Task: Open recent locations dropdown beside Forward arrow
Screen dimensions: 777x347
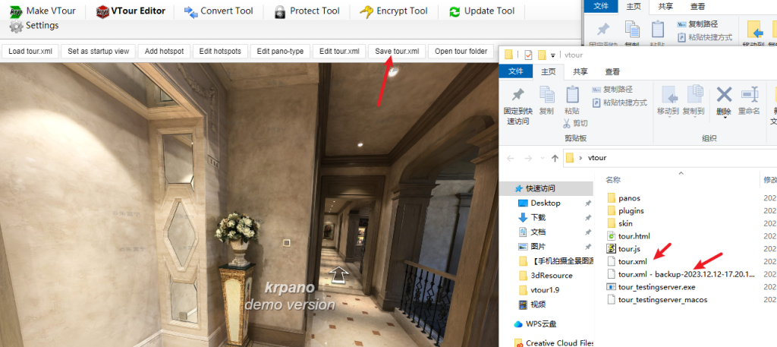Action: (542, 159)
